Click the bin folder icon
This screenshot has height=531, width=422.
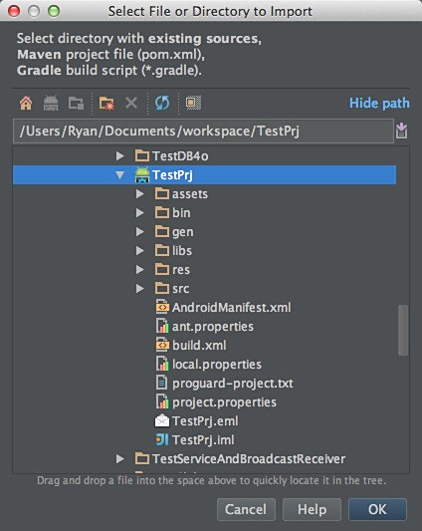[x=162, y=212]
